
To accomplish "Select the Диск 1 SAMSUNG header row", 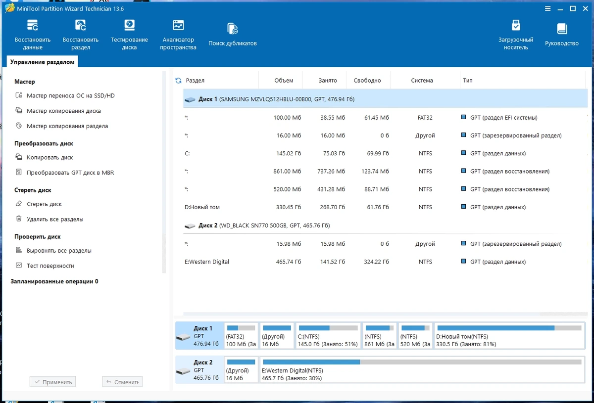I will [385, 99].
